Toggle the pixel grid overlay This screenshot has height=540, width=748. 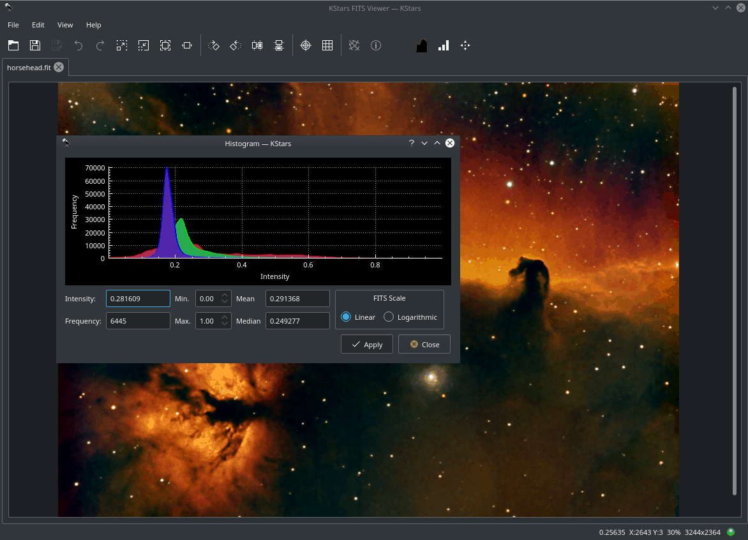327,45
